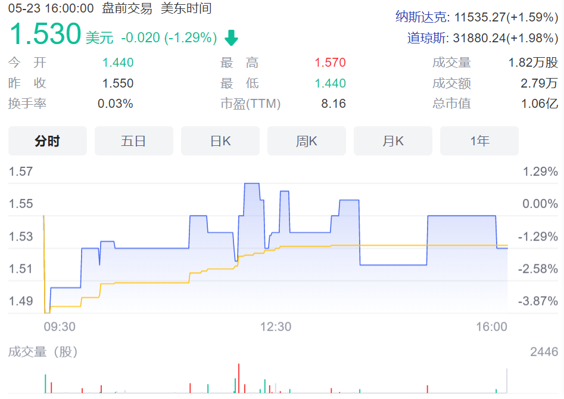This screenshot has width=564, height=399.
Task: Click the 昨收 value 1.550
Action: (118, 83)
